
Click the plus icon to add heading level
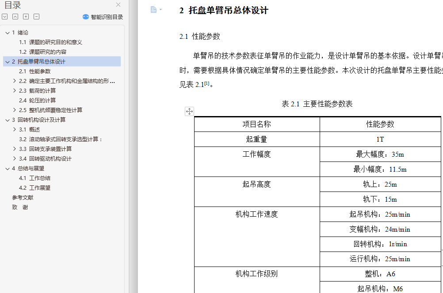click(26, 17)
